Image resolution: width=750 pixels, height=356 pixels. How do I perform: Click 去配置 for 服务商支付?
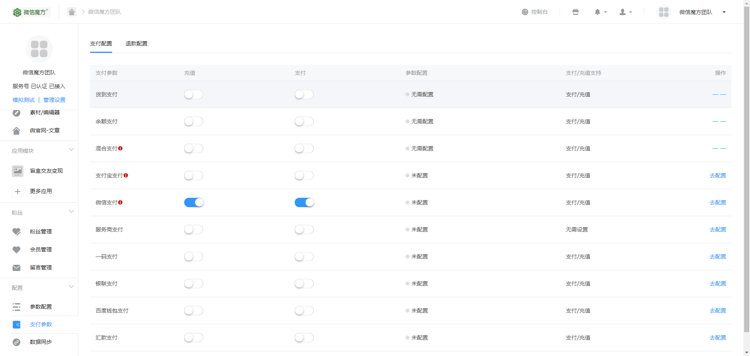(718, 230)
